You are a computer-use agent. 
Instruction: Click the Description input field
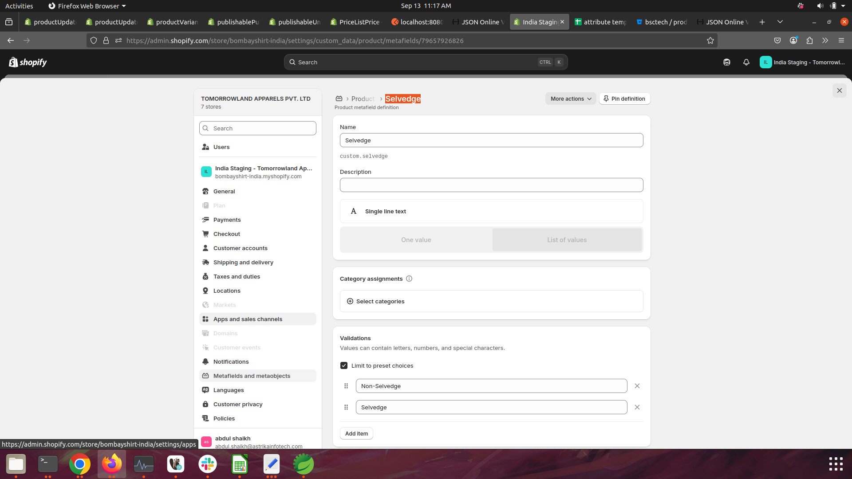pyautogui.click(x=491, y=185)
